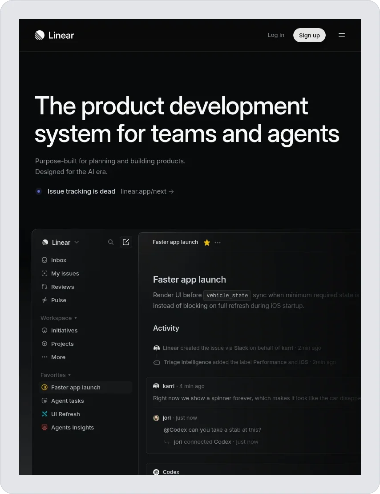The image size is (380, 494).
Task: Open the hamburger menu icon
Action: pyautogui.click(x=342, y=35)
